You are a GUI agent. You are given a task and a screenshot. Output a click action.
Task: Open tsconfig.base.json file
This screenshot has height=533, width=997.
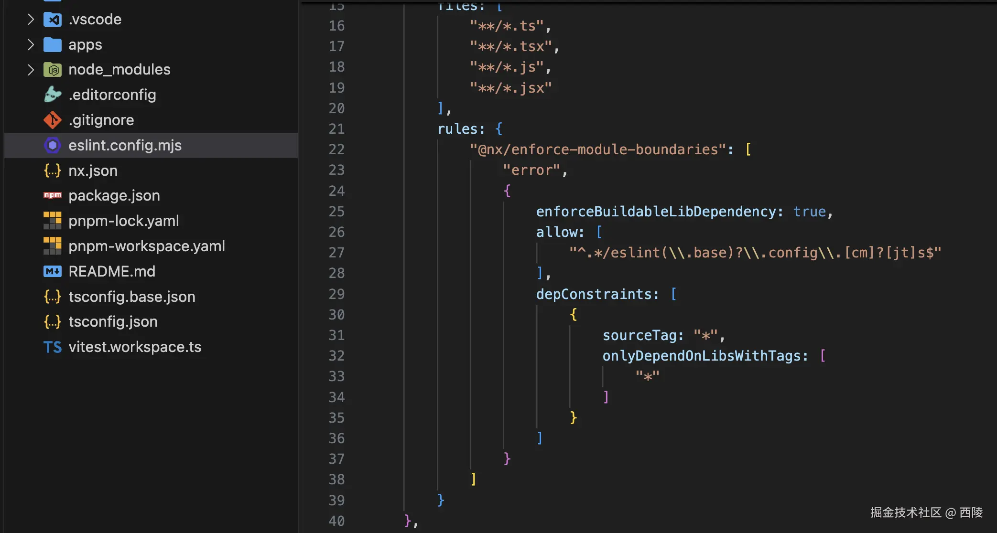click(x=132, y=297)
